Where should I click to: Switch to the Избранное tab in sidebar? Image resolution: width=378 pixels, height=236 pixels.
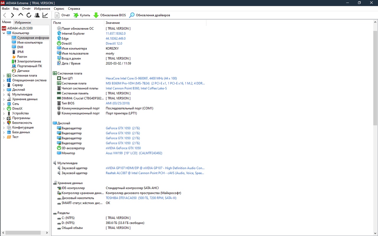23,22
